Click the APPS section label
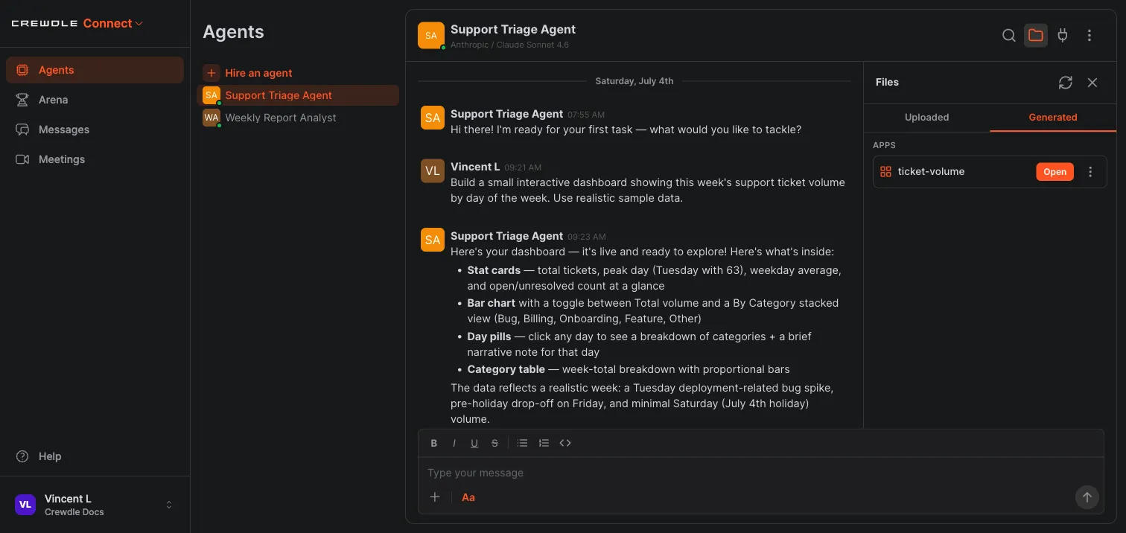Viewport: 1126px width, 533px height. (884, 145)
